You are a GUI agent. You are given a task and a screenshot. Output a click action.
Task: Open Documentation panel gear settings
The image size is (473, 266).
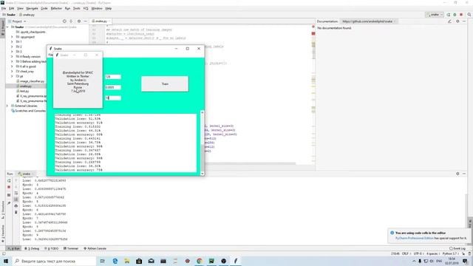[457, 21]
